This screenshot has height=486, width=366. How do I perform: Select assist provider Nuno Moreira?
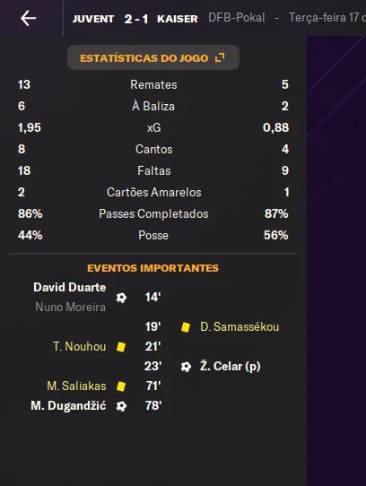(70, 308)
